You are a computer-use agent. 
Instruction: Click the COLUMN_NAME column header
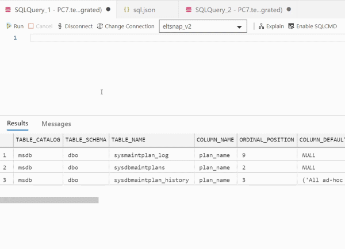coord(216,140)
